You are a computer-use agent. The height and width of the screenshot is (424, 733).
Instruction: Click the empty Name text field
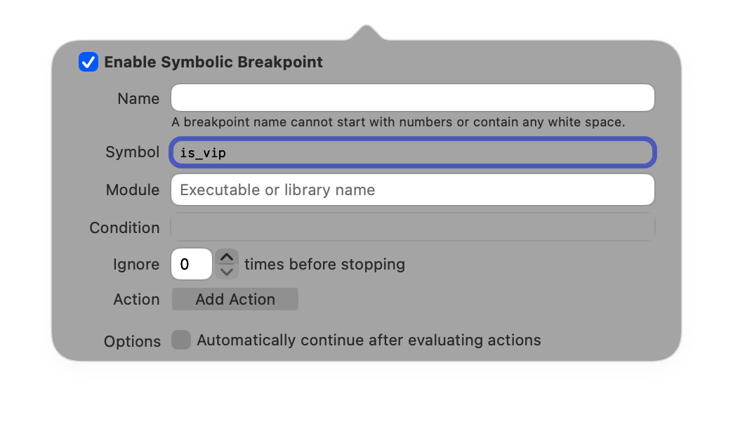413,98
